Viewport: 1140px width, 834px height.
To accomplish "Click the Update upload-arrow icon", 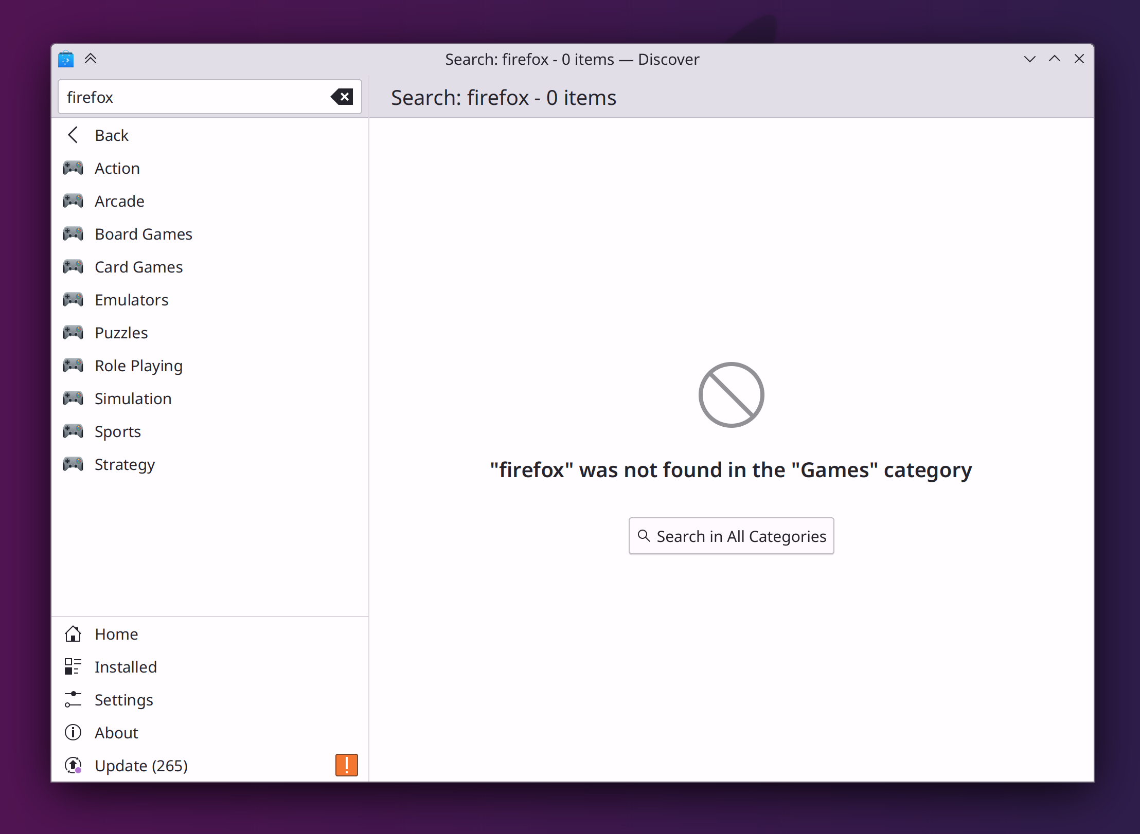I will (74, 766).
